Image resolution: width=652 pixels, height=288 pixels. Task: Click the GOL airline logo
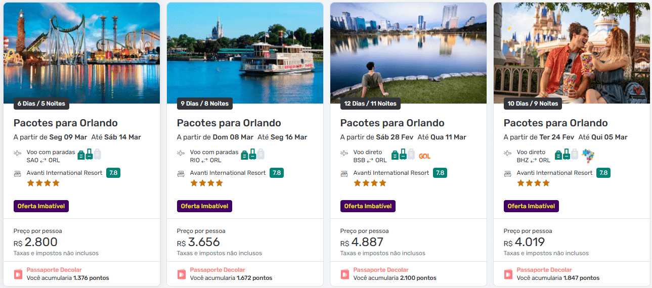coord(424,156)
